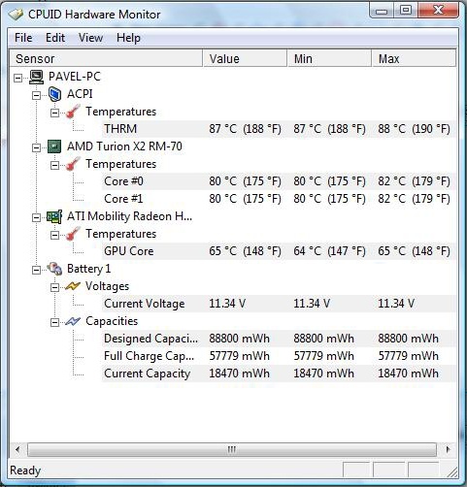The width and height of the screenshot is (467, 487).
Task: Maximize the Hardware Monitor window
Action: [x=406, y=11]
